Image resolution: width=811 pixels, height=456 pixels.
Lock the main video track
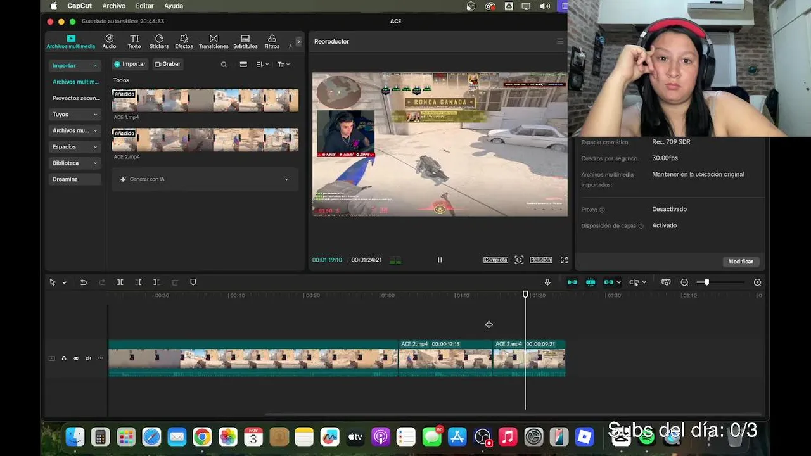click(x=63, y=358)
